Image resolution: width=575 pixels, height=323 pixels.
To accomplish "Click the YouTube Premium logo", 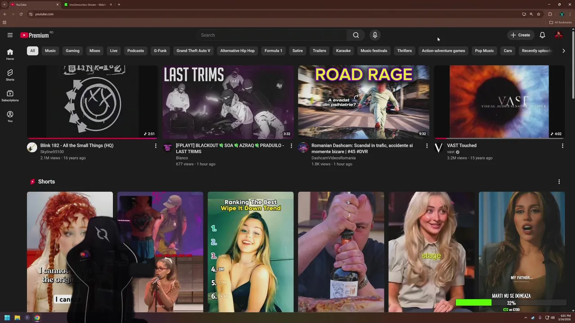I will [x=35, y=35].
